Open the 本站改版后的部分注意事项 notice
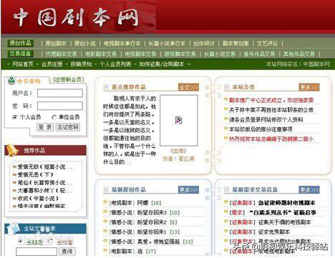The image size is (335, 258). point(261,129)
